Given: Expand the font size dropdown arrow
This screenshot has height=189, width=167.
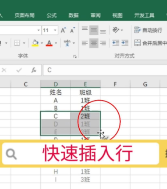Looking at the screenshot, I should coord(55,30).
